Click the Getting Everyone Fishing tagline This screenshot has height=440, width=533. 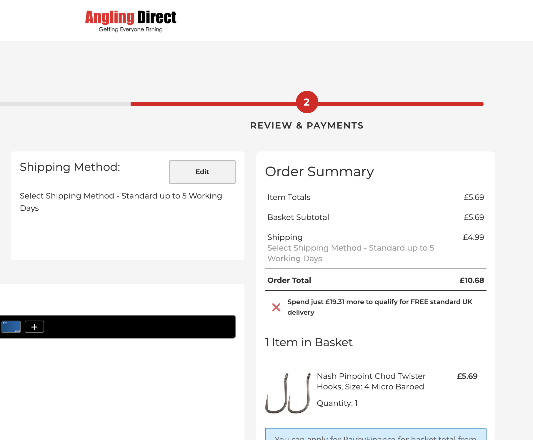click(131, 29)
